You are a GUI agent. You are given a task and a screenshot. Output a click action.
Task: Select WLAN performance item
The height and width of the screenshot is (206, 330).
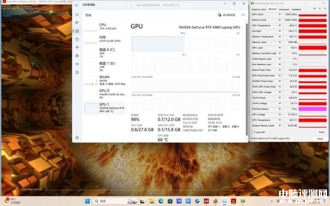point(105,80)
